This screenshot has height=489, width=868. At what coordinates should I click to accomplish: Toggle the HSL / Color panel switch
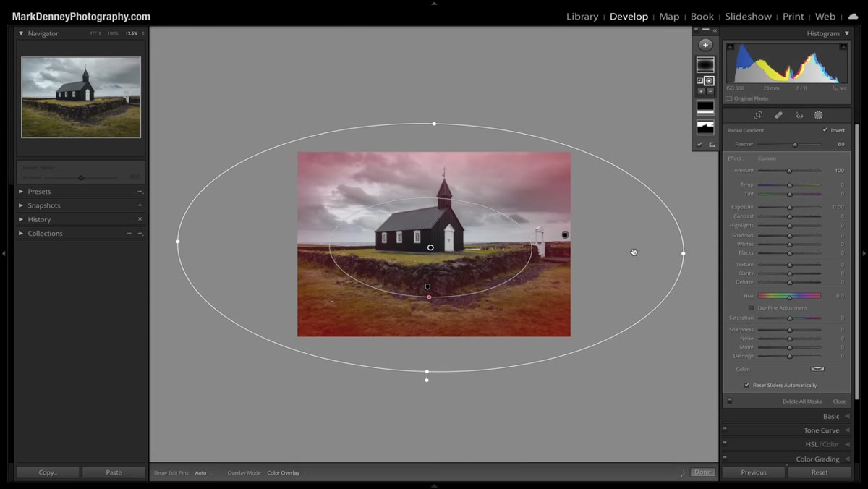point(725,444)
